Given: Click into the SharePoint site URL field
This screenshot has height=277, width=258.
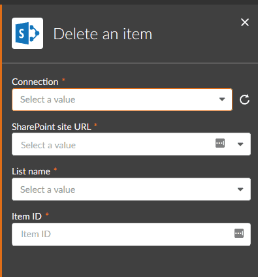Looking at the screenshot, I should (x=131, y=144).
